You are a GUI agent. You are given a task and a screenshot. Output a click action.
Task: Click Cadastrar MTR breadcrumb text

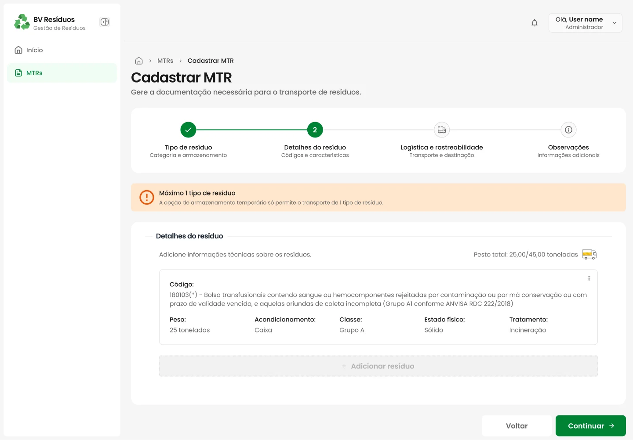click(x=211, y=61)
